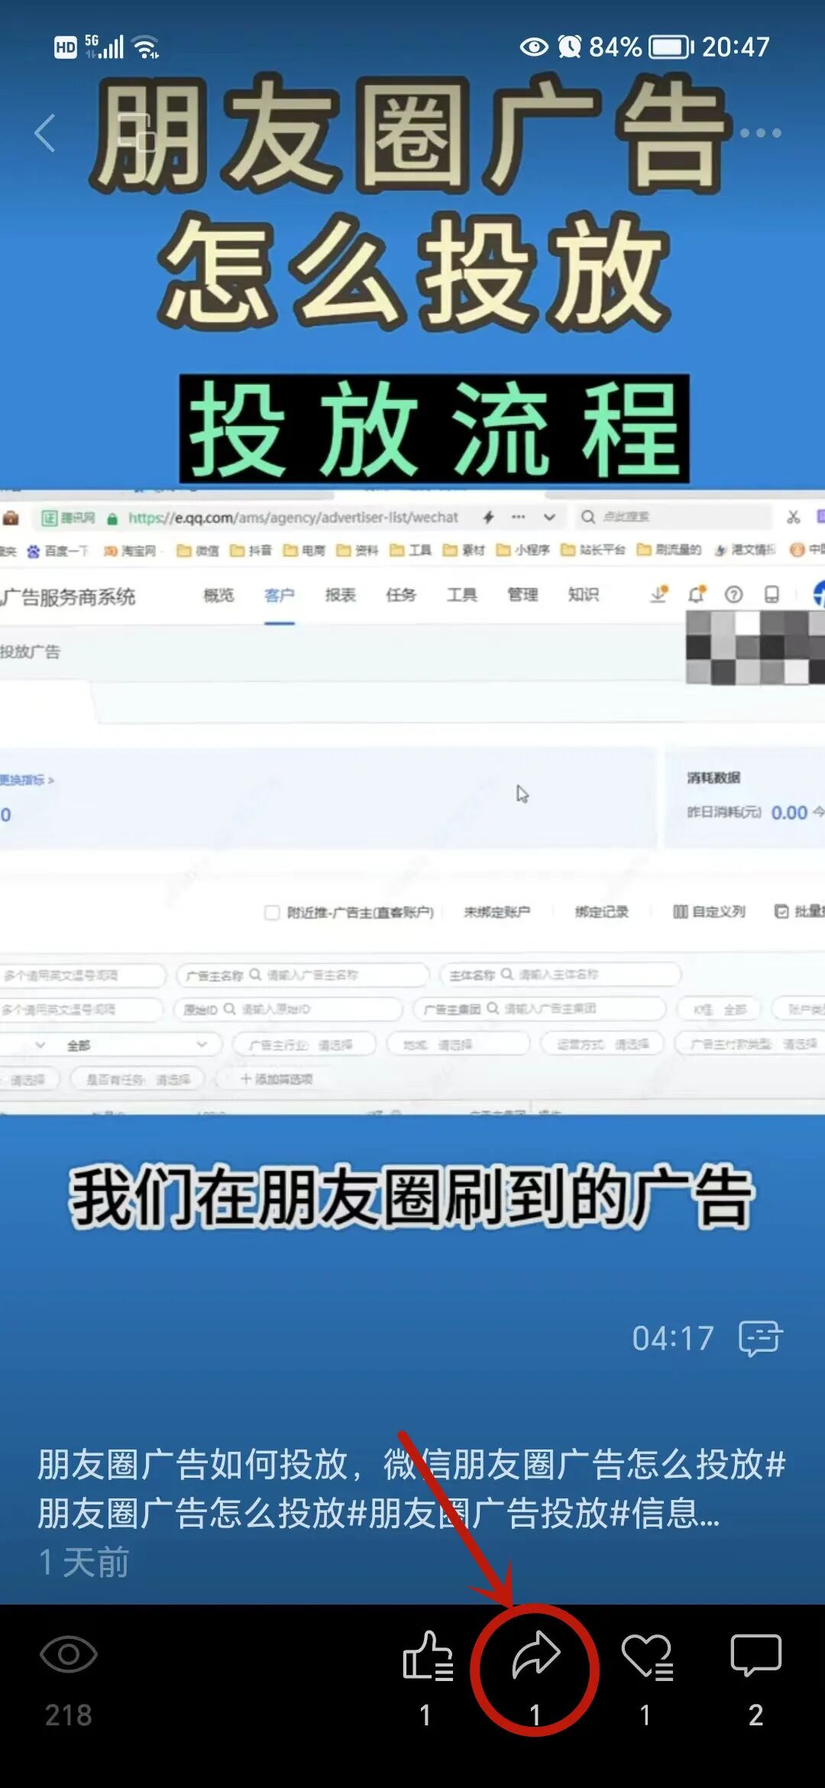Click the 主体名称 search field
This screenshot has height=1788, width=825.
pos(560,975)
